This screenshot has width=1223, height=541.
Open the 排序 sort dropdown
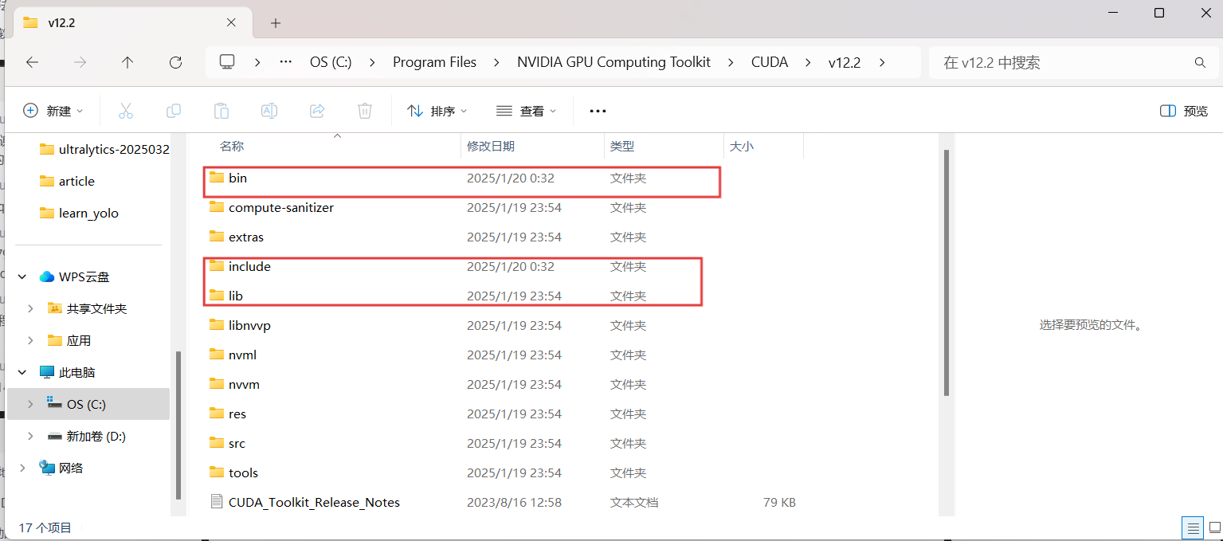(x=437, y=111)
